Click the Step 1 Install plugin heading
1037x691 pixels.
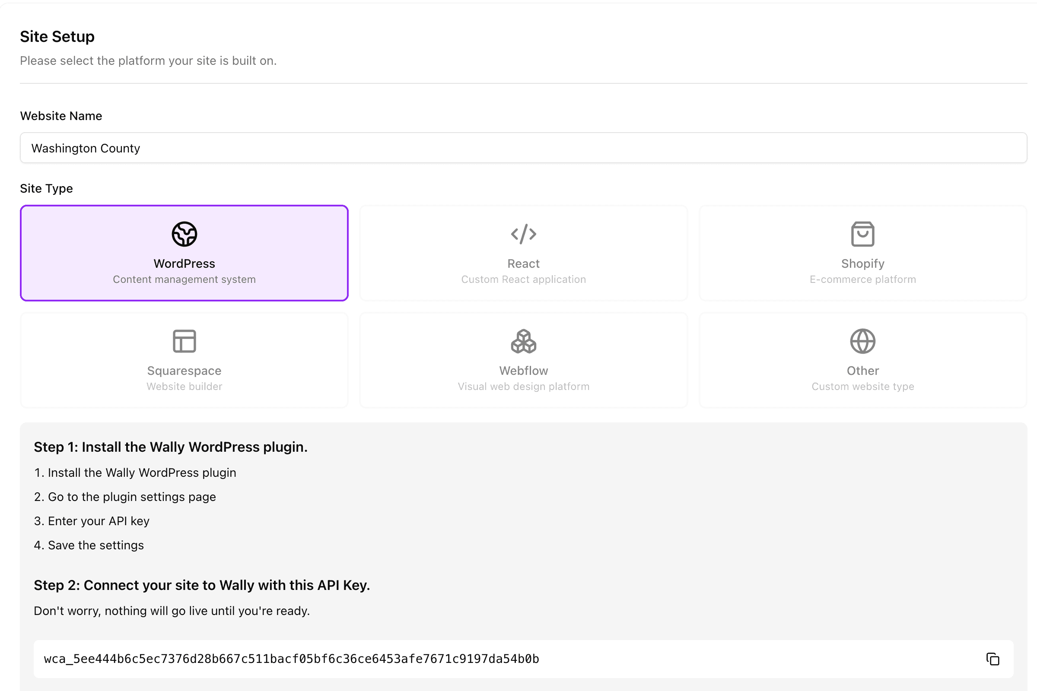pos(171,447)
